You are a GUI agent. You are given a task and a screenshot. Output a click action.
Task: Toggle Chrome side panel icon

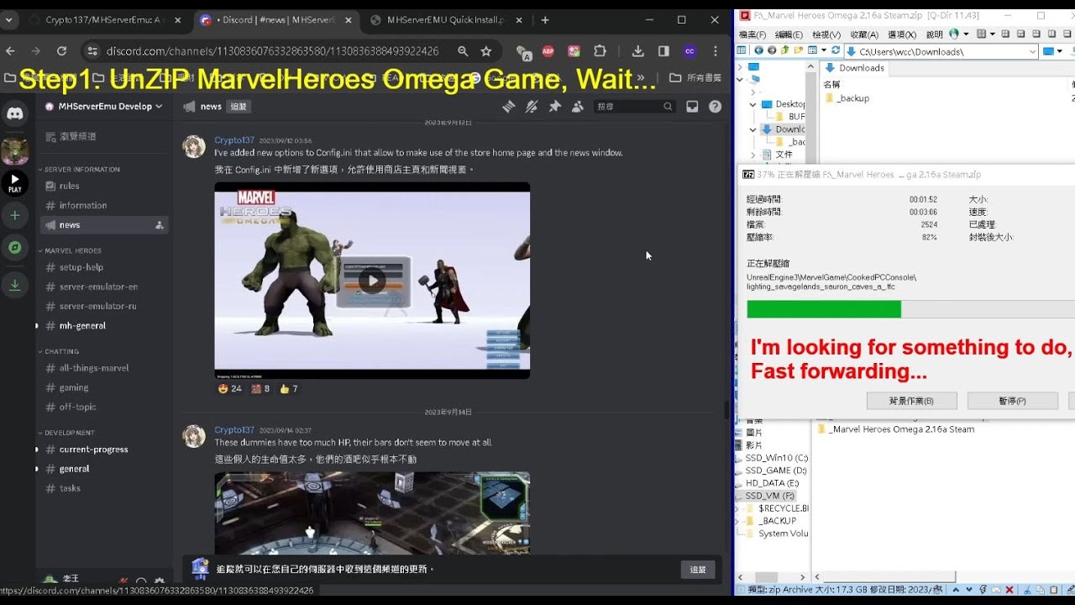click(663, 51)
